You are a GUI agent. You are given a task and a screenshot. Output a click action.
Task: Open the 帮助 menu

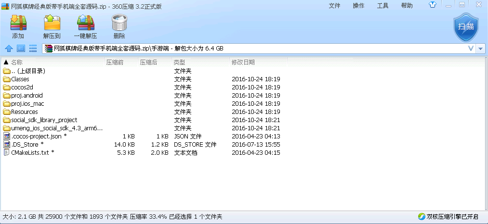point(407,6)
